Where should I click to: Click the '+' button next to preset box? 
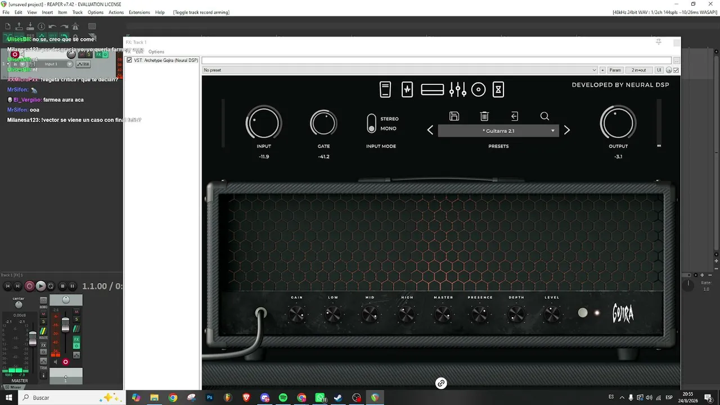[x=602, y=70]
